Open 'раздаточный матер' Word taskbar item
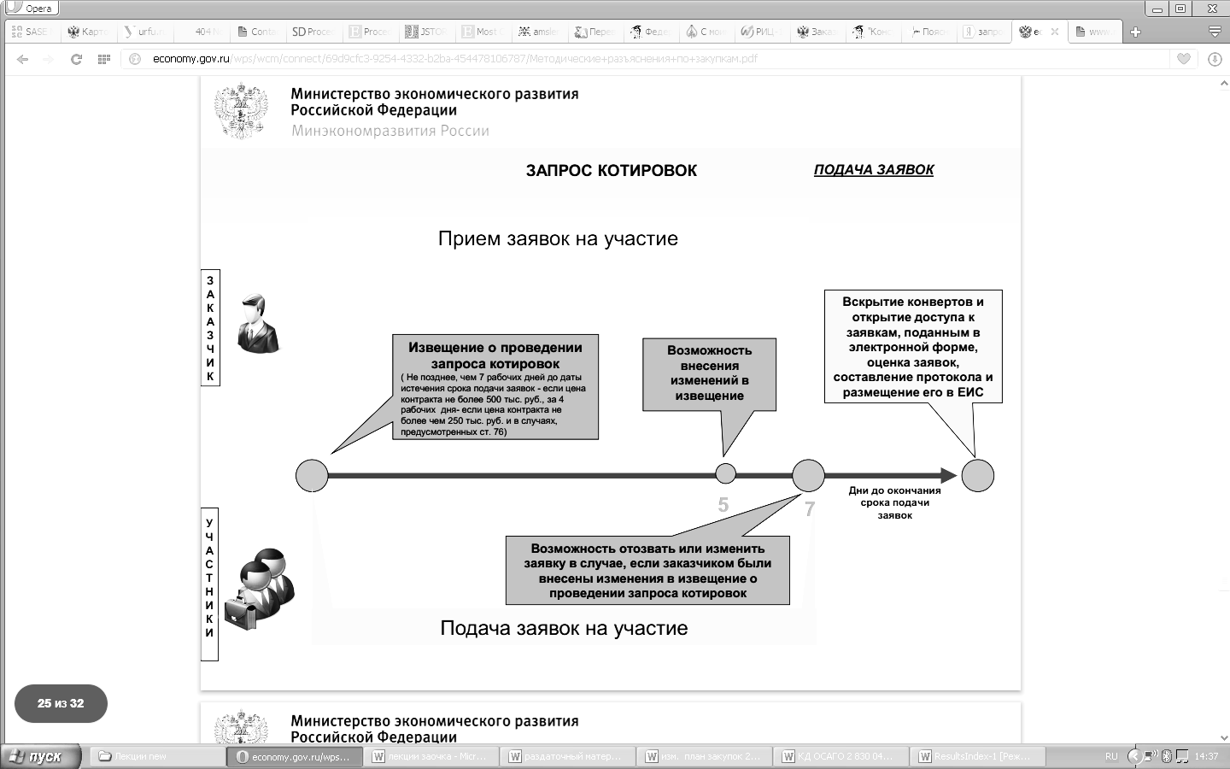The width and height of the screenshot is (1230, 769). (566, 756)
